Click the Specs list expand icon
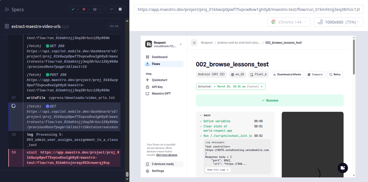 coord(7,9)
